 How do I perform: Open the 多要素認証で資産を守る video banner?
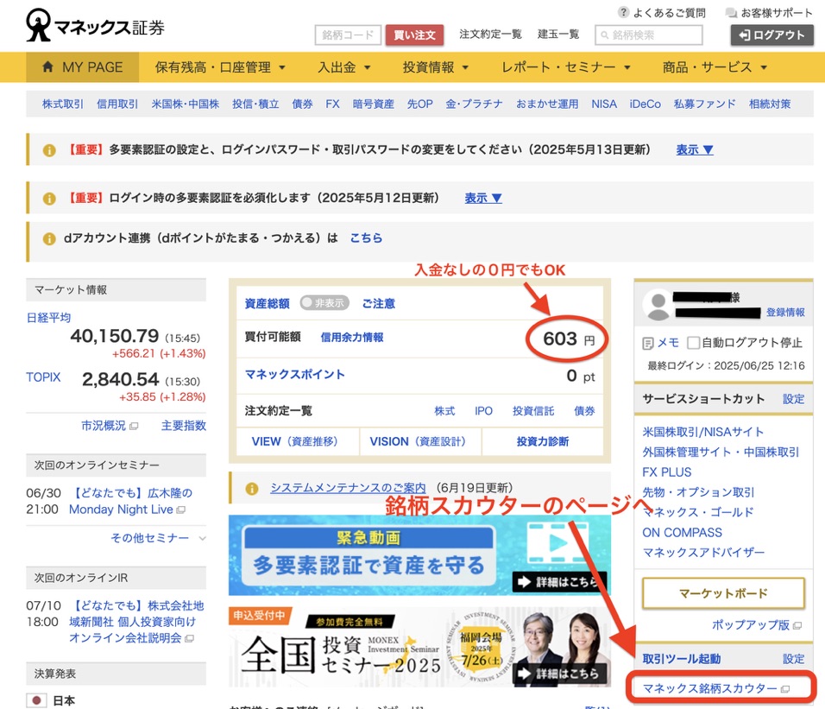click(x=420, y=555)
